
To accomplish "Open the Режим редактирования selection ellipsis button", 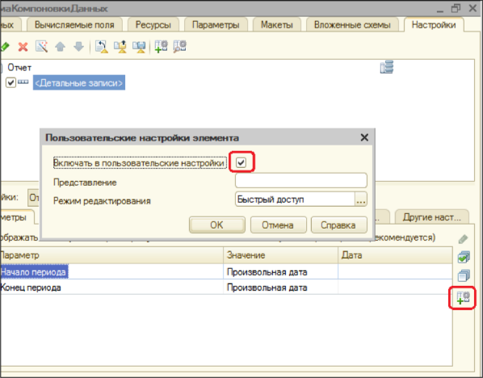I will [x=360, y=199].
